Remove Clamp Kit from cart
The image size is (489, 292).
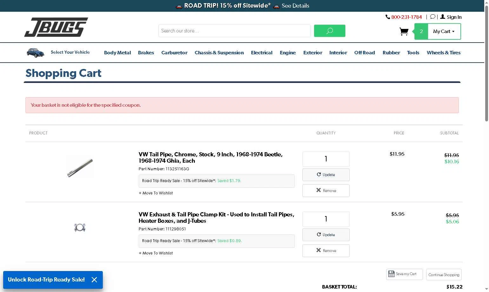point(326,251)
